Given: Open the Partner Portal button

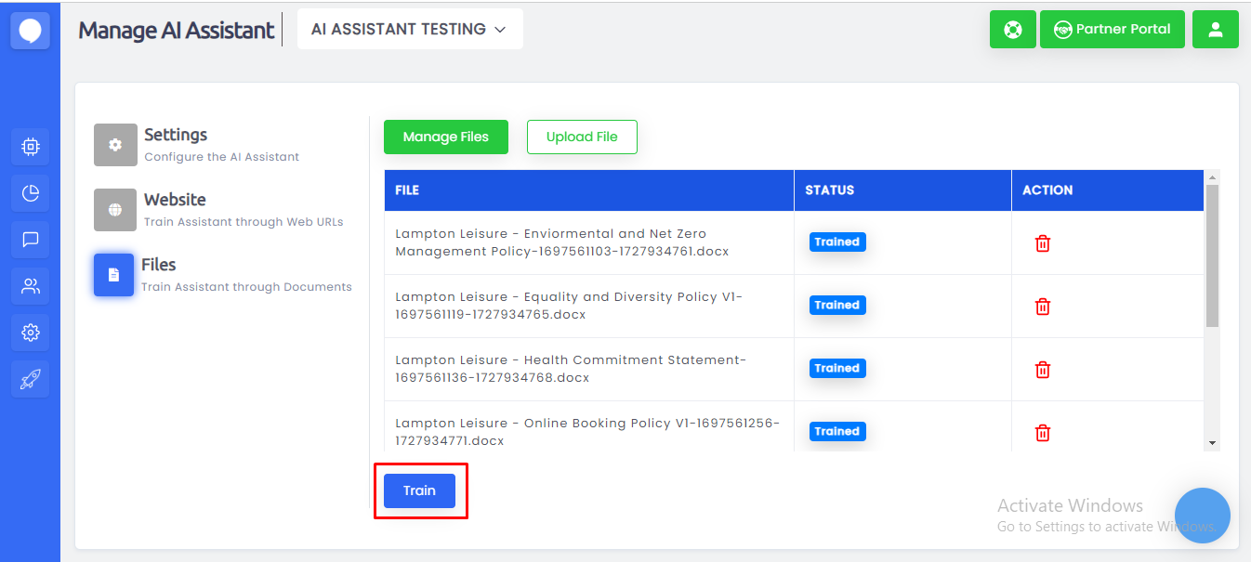Looking at the screenshot, I should (x=1113, y=29).
